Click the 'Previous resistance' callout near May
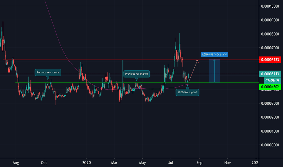 coord(136,74)
